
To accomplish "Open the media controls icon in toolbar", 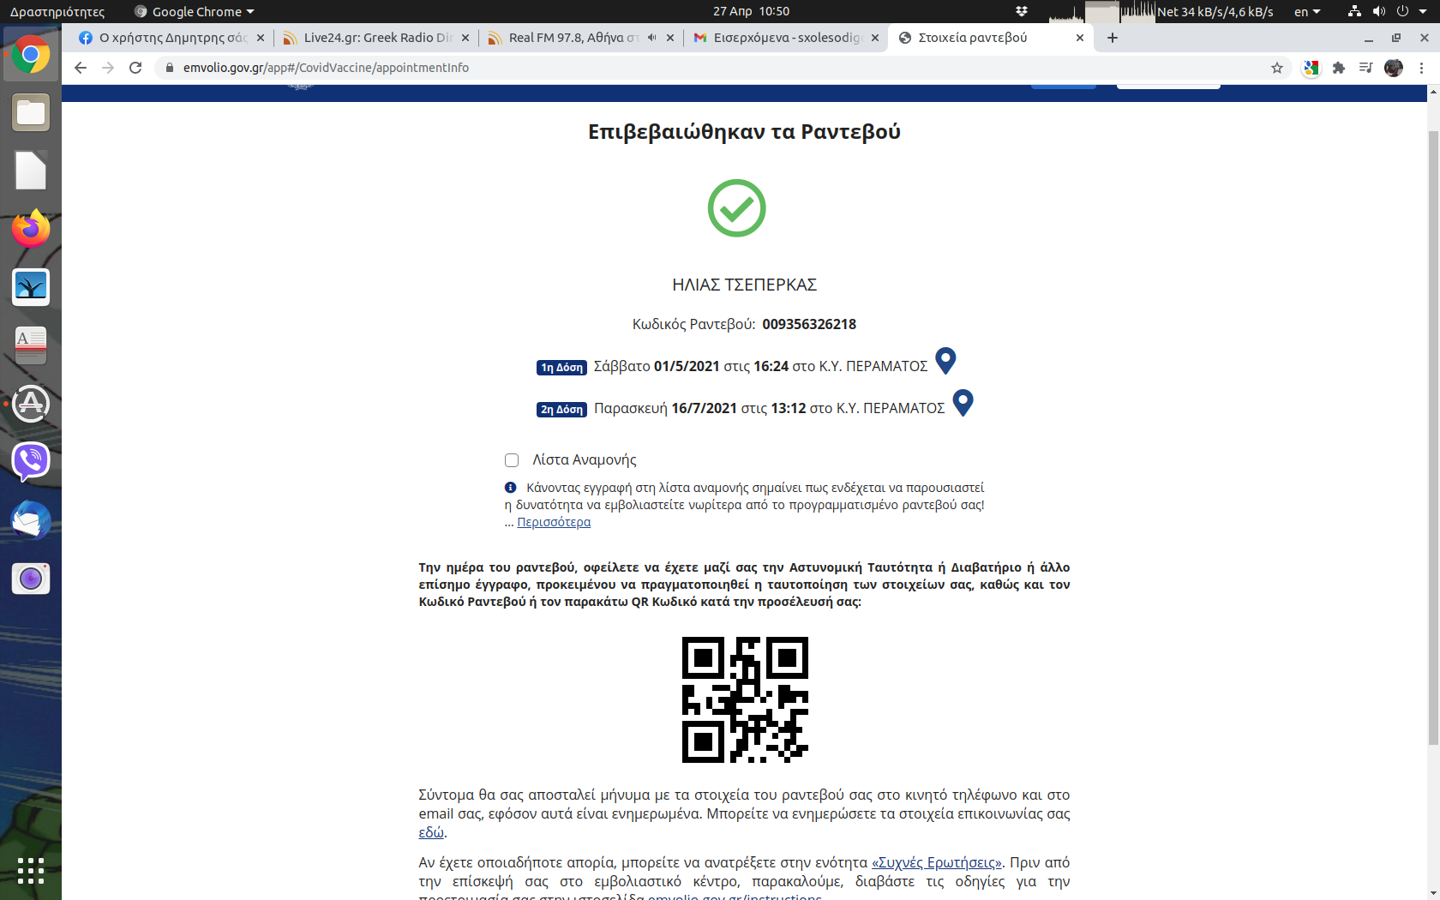I will pyautogui.click(x=1366, y=68).
